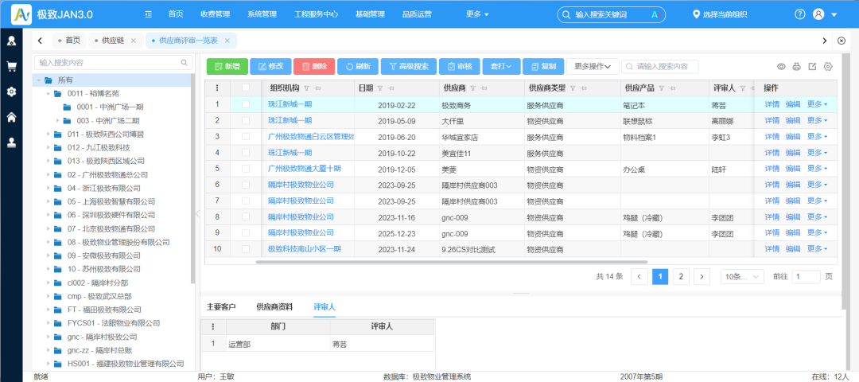Check the row 4 checkbox for 美宜佳11
This screenshot has height=382, width=859.
click(246, 152)
